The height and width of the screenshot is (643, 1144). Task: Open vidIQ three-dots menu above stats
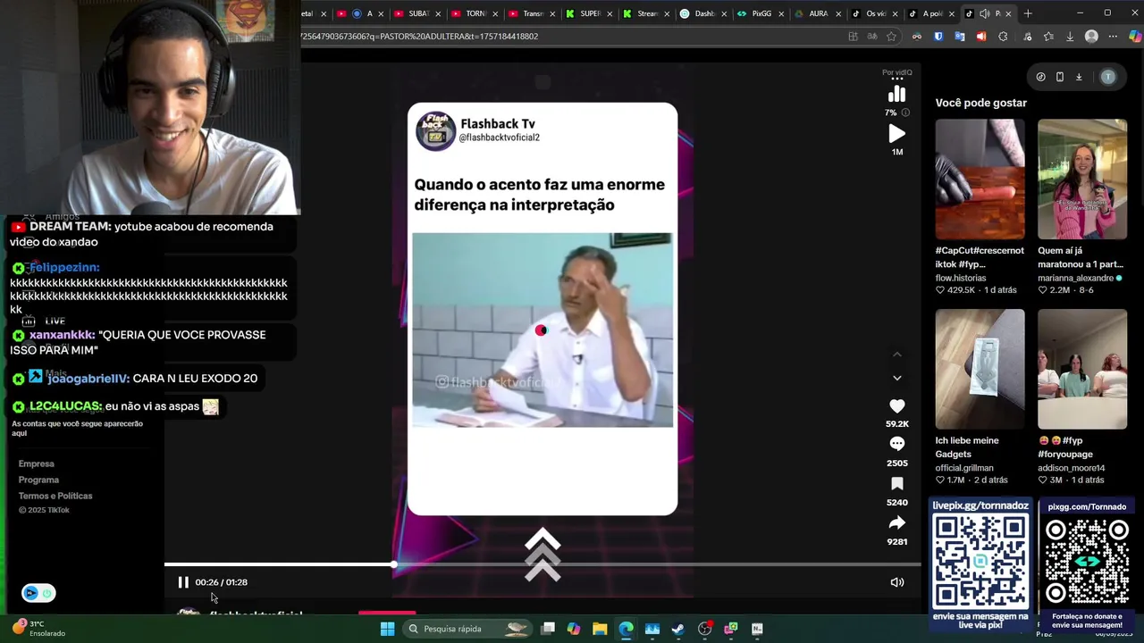tap(896, 79)
